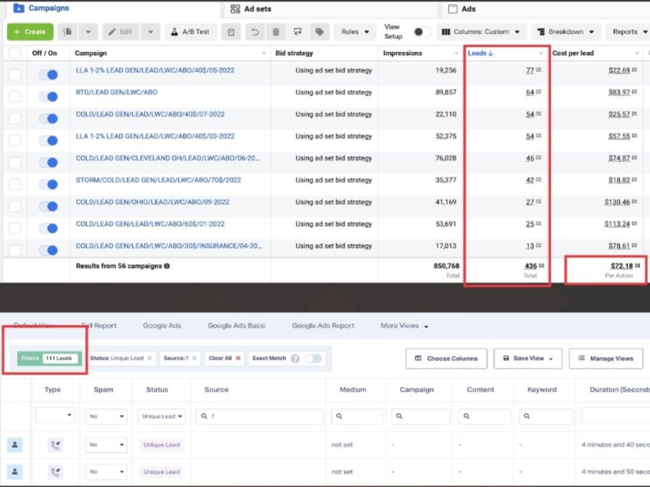Click the Campaigns folder icon
The image size is (650, 487).
click(19, 8)
